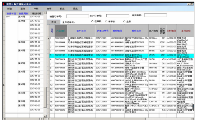
Task: Select the 全部 radio button
Action: click(x=124, y=22)
